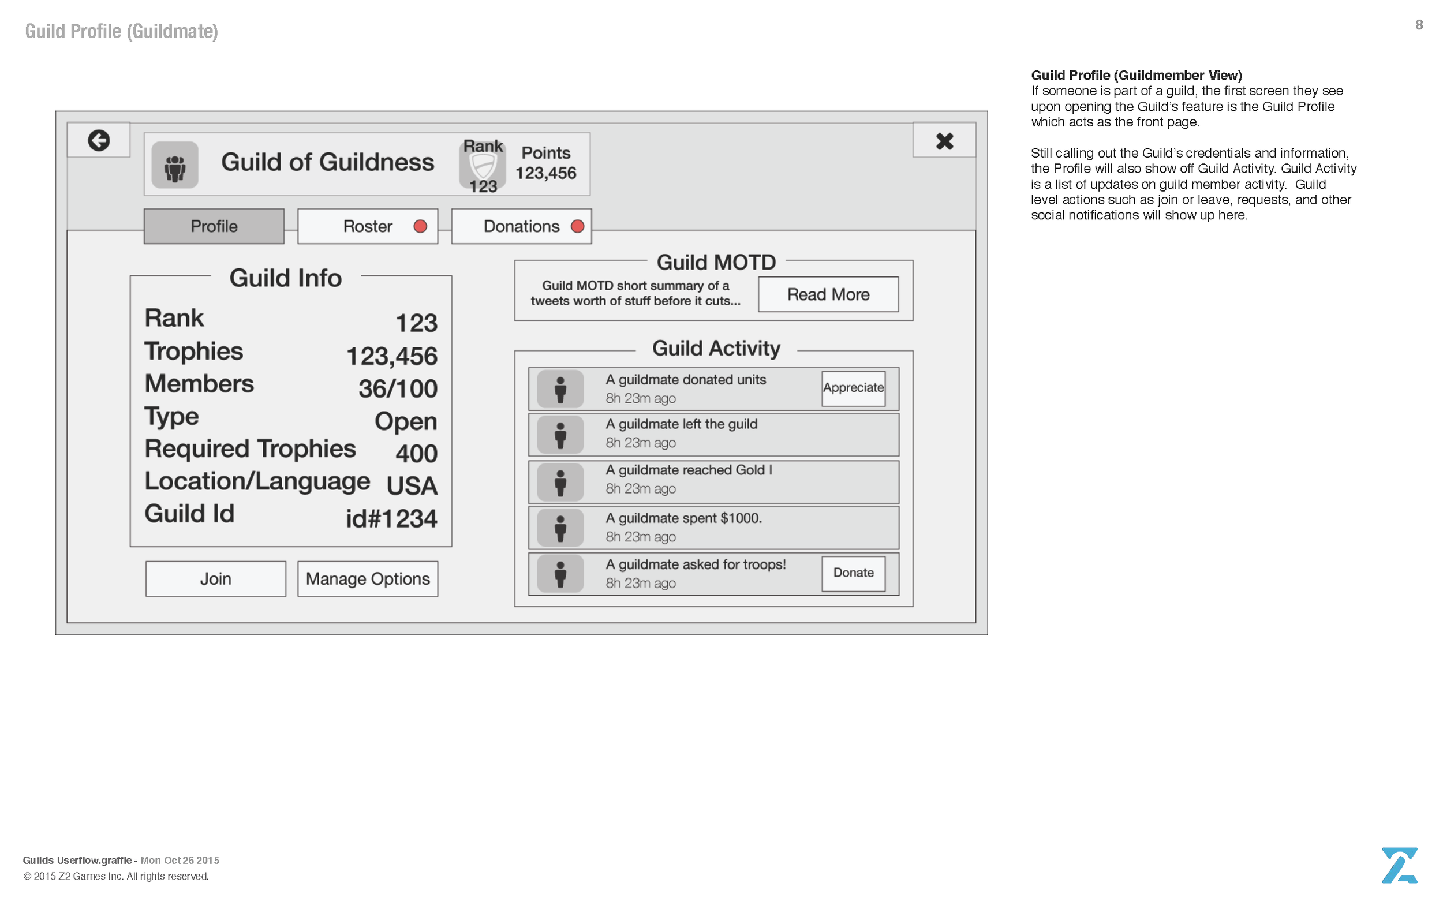Click the person icon on the spent $1000 entry
Image resolution: width=1443 pixels, height=901 pixels.
560,528
